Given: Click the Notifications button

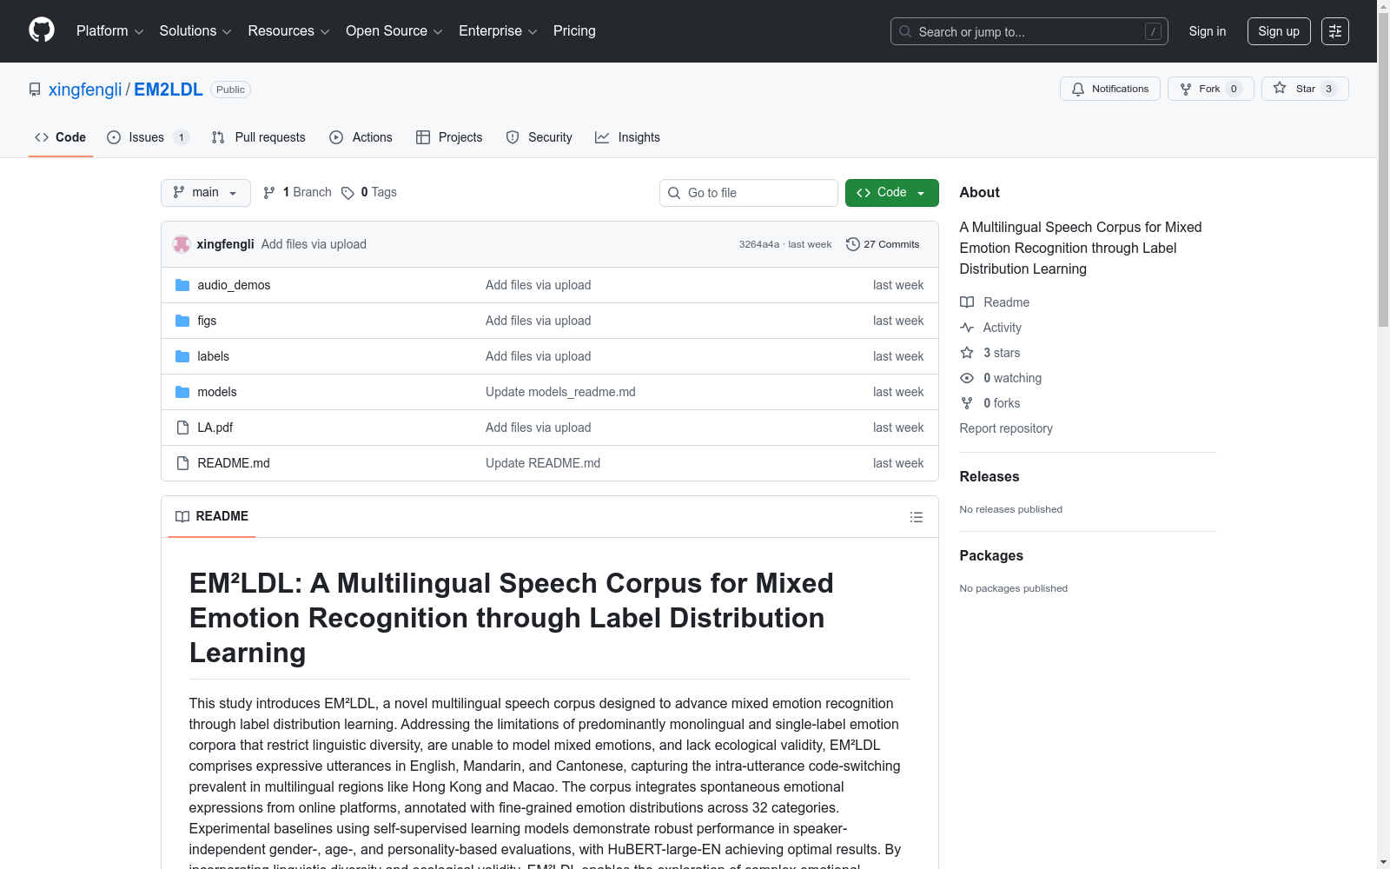Looking at the screenshot, I should pos(1110,89).
